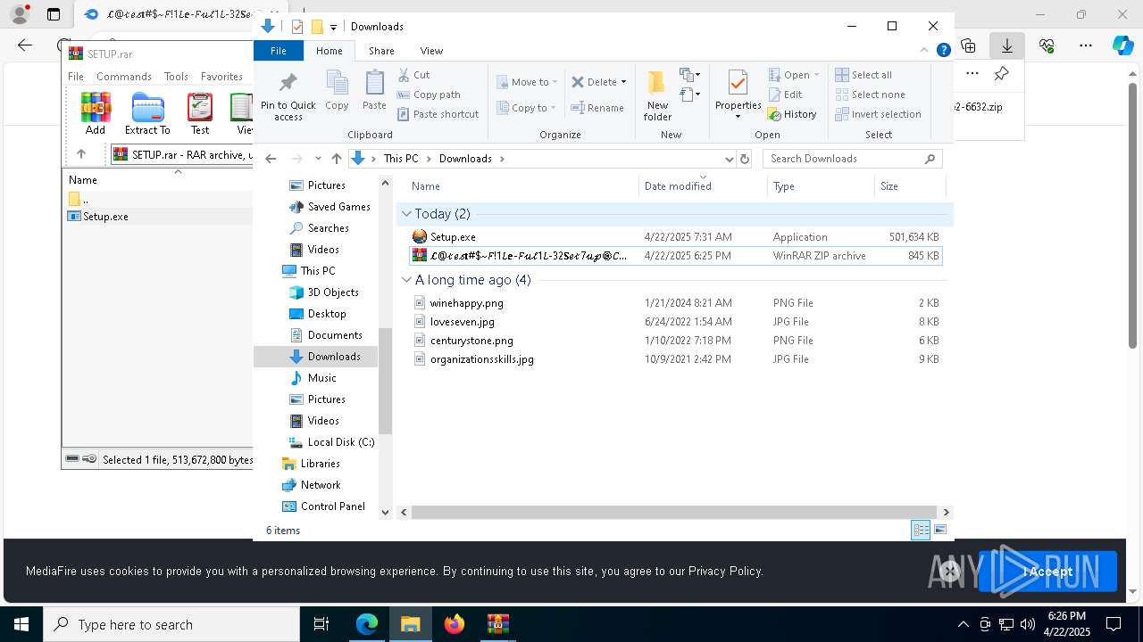Click the Up directory arrow in Explorer

pos(337,159)
